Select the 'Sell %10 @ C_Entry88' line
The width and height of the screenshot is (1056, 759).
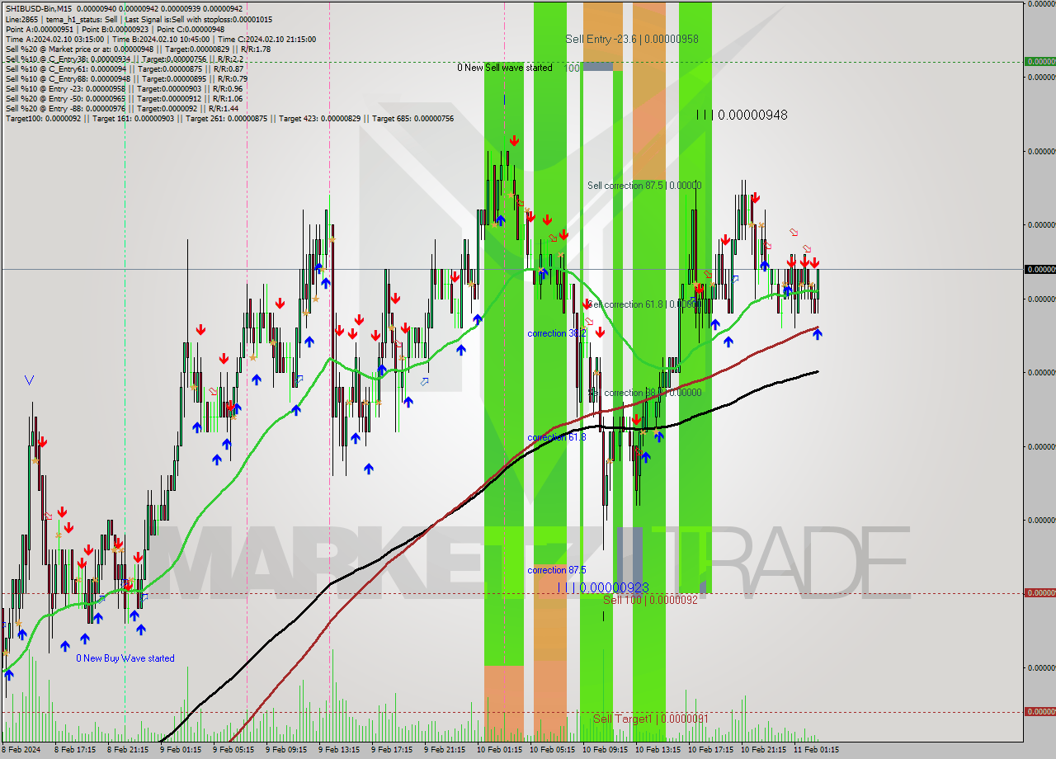point(126,78)
